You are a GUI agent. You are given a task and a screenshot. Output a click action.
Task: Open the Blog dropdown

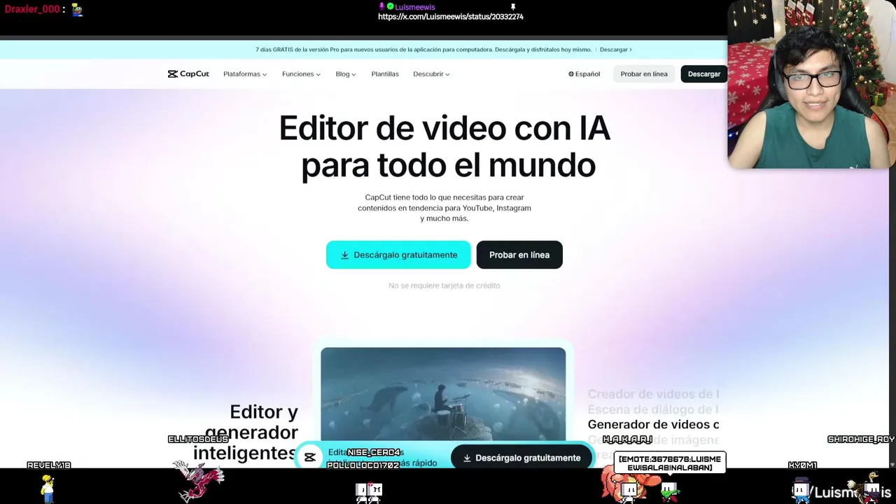tap(346, 74)
